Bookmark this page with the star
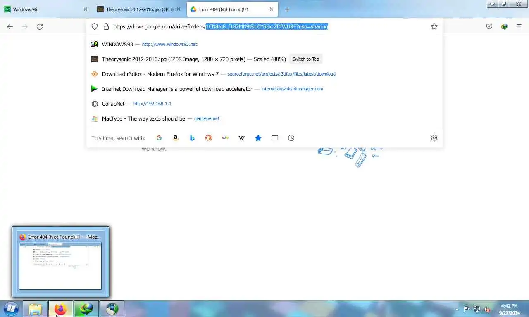The image size is (529, 317). pos(434,26)
